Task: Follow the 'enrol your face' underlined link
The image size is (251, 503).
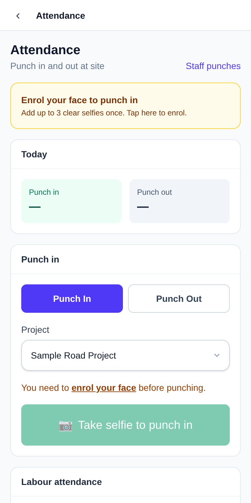Action: (104, 388)
